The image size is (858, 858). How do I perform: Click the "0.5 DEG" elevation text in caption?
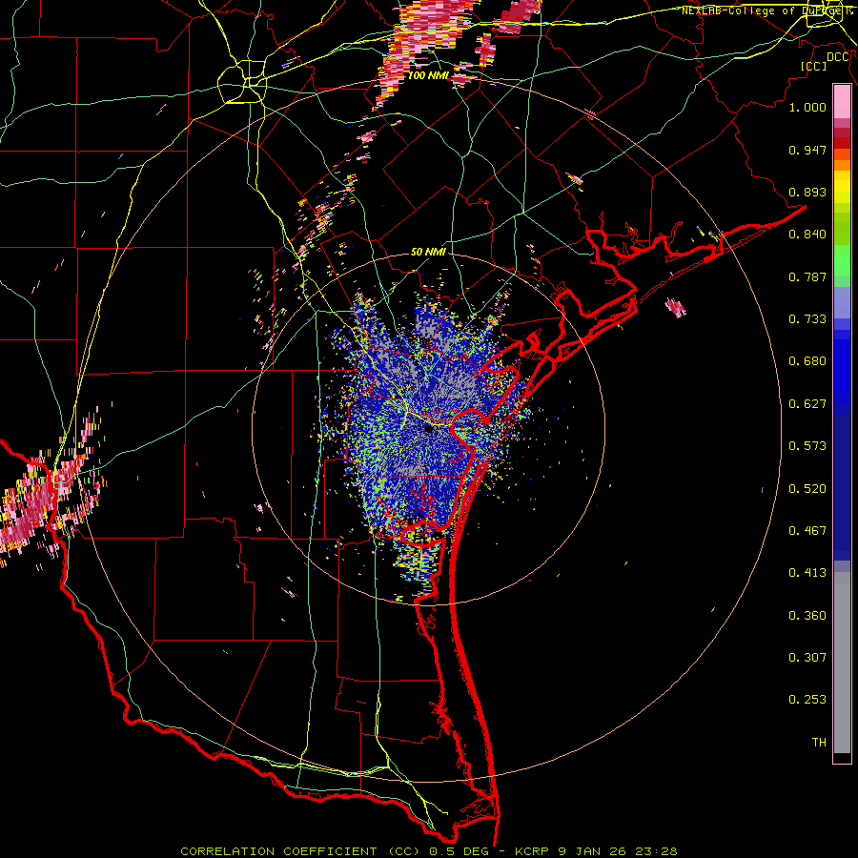(x=460, y=851)
